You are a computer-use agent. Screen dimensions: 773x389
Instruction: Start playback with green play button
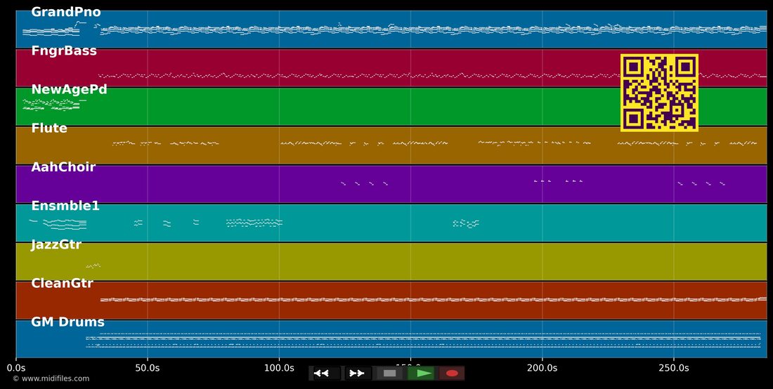tap(421, 374)
